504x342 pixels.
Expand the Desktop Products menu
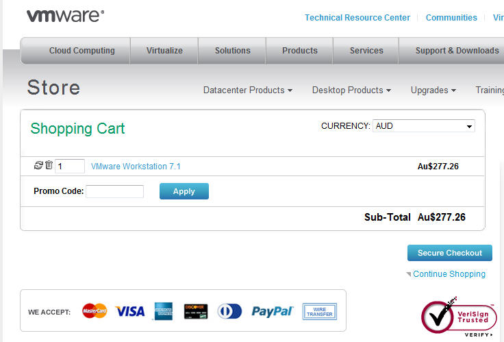352,90
